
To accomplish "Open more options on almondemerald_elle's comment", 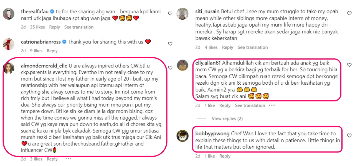I will point(69,159).
